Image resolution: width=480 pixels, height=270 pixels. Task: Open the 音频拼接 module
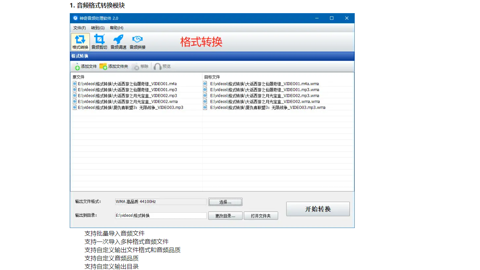point(137,41)
